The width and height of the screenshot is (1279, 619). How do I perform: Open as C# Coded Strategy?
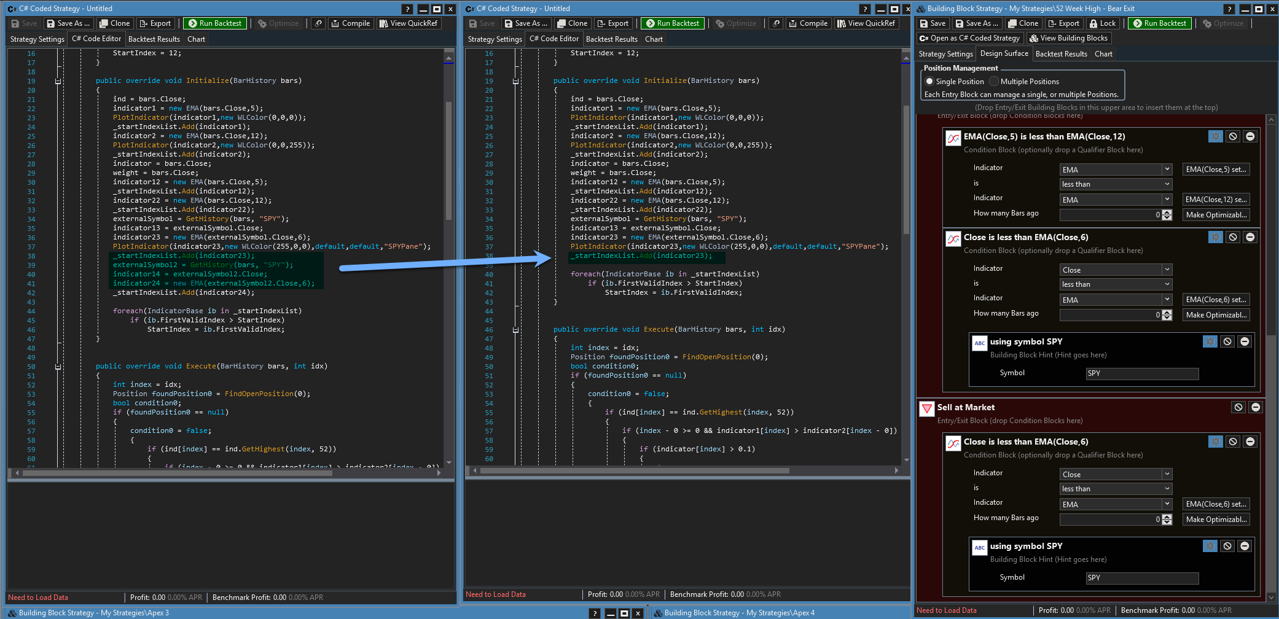pos(969,38)
